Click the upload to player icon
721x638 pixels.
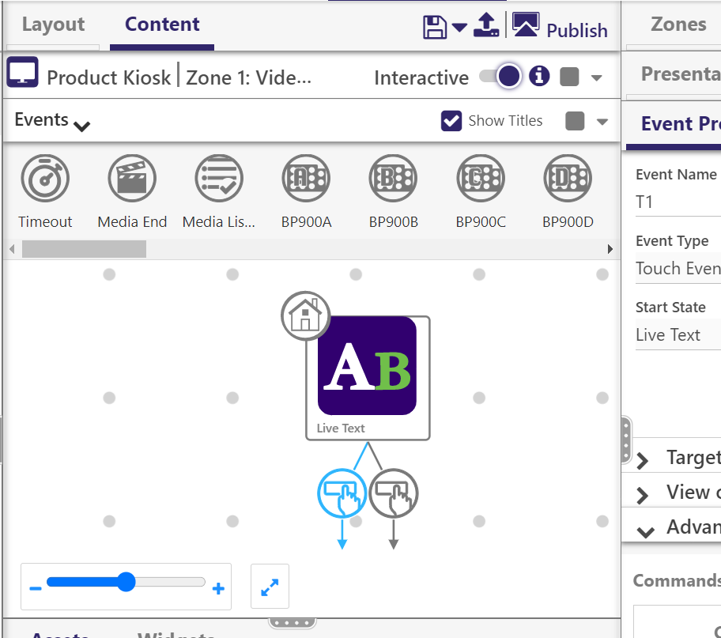point(486,26)
